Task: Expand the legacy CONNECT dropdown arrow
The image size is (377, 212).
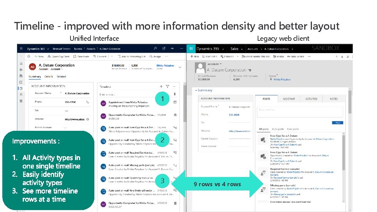Action: coord(238,57)
